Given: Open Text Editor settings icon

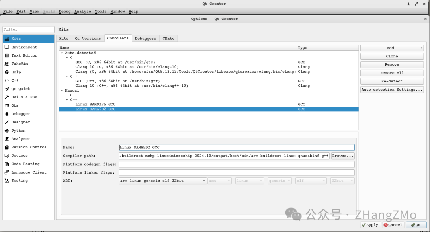Looking at the screenshot, I should (7, 55).
